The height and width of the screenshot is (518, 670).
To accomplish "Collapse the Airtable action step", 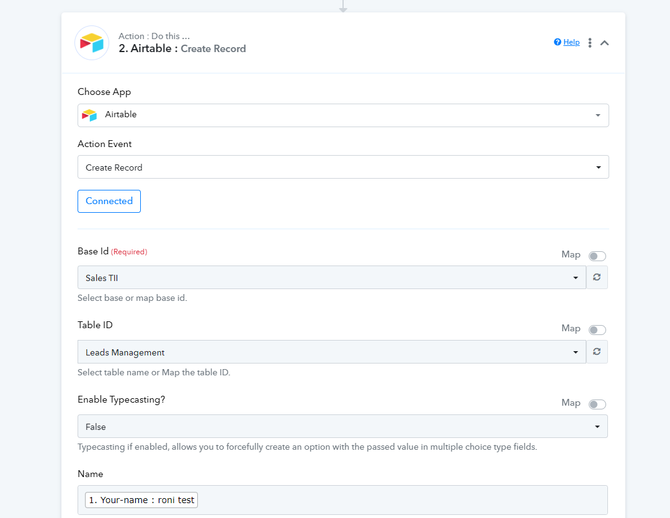I will (x=604, y=43).
